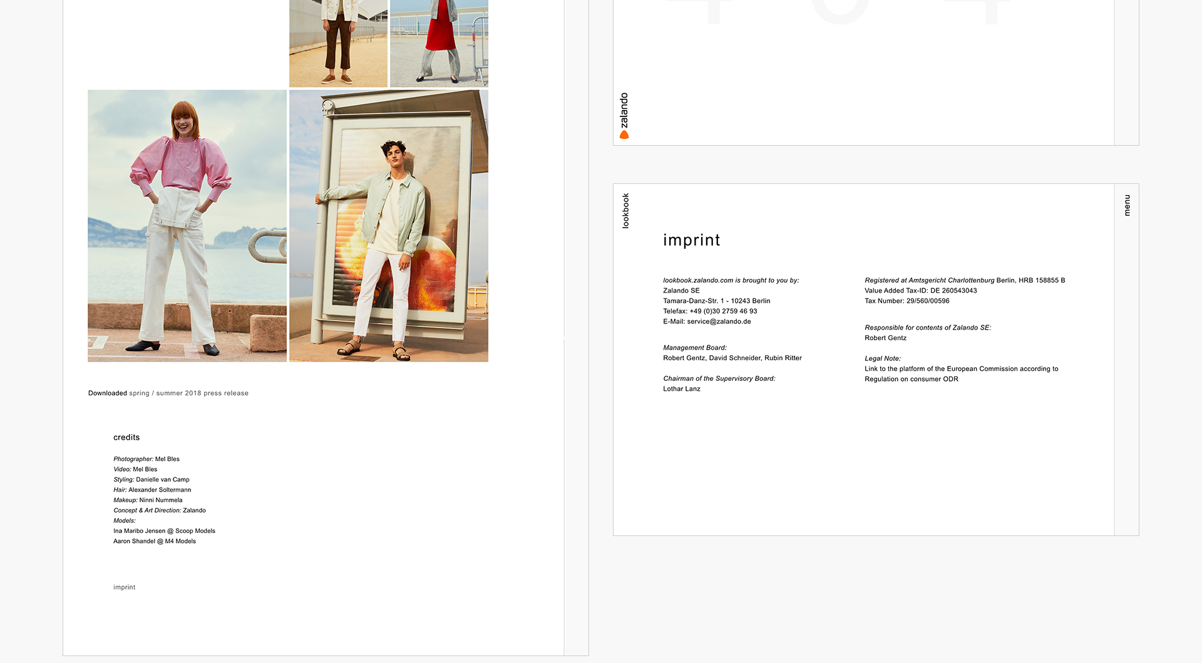Click the Telefax number +49 (0)30 2759 46 93
1202x663 pixels.
coord(723,311)
